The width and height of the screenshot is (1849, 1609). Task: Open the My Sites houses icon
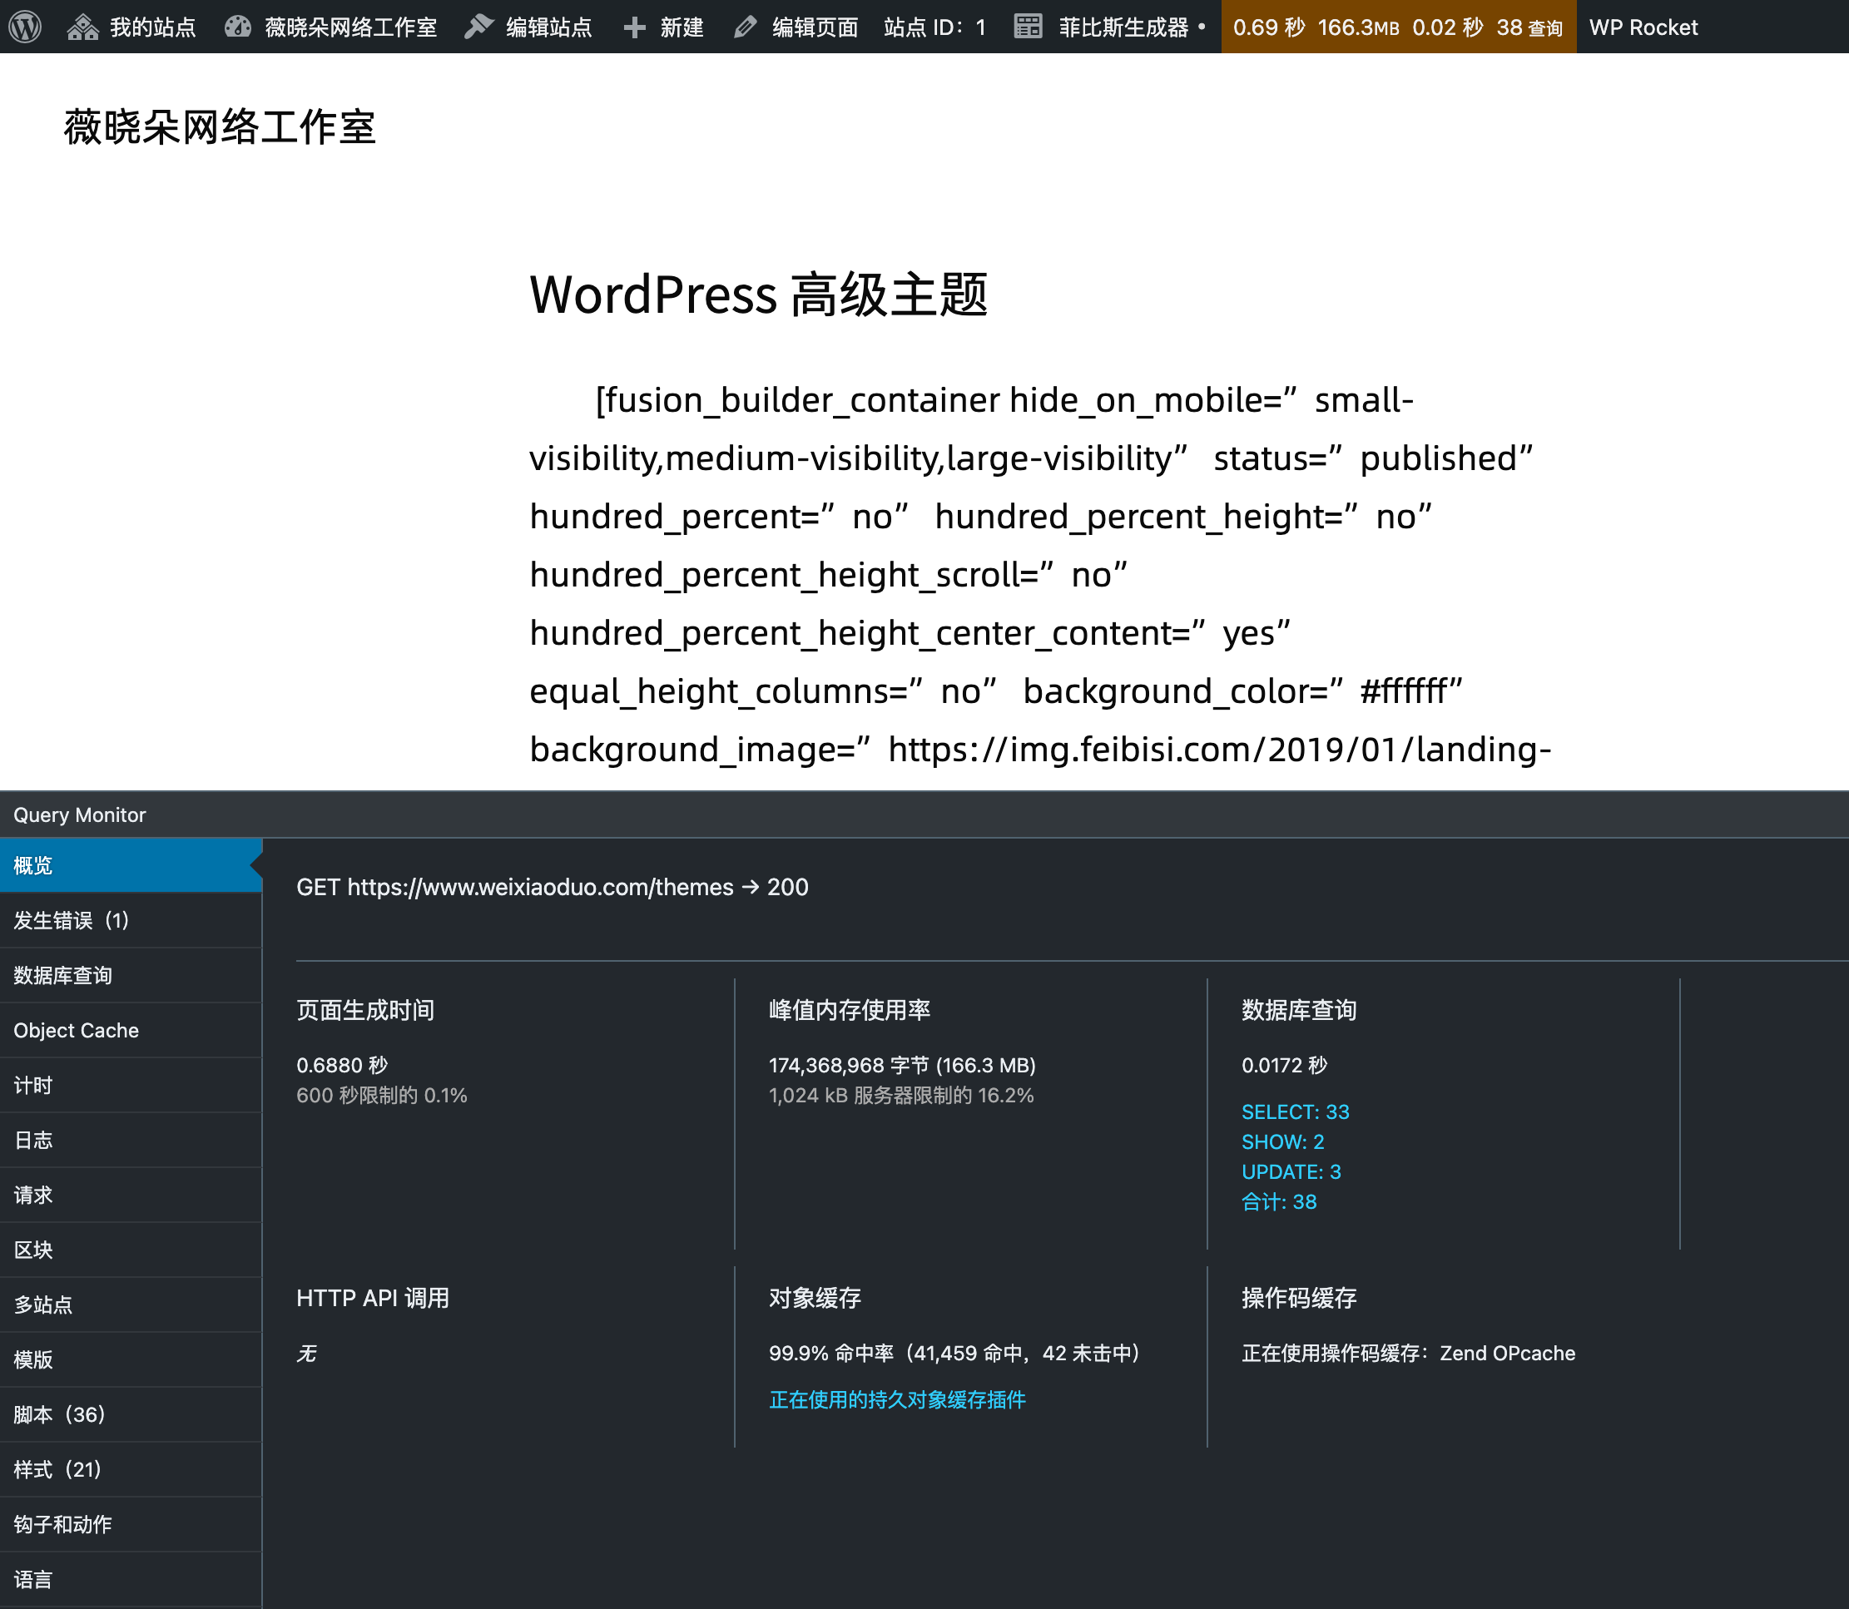(x=82, y=27)
